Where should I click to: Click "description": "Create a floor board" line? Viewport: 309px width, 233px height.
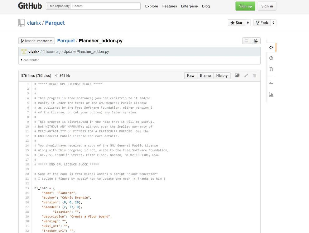(77, 216)
